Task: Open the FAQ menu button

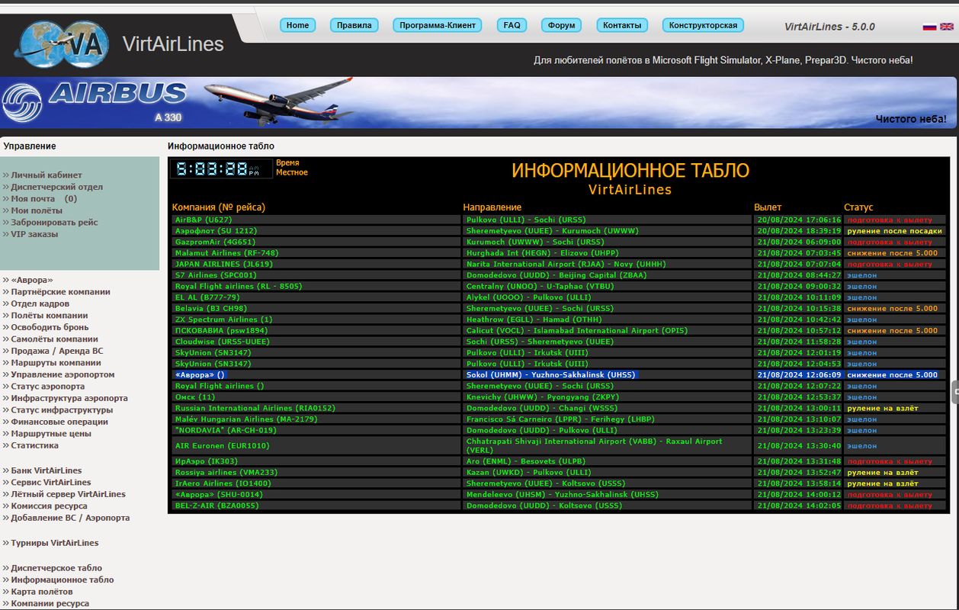Action: 512,25
